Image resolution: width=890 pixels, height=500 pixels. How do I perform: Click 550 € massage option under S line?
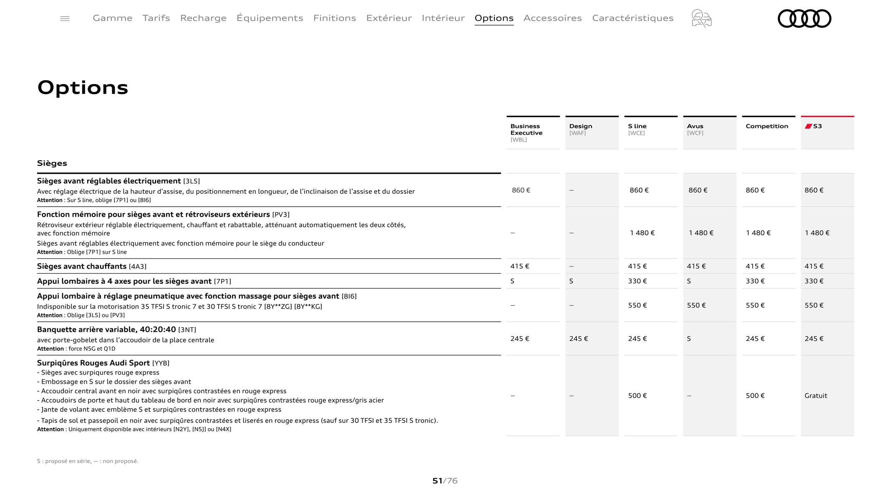[x=638, y=305]
